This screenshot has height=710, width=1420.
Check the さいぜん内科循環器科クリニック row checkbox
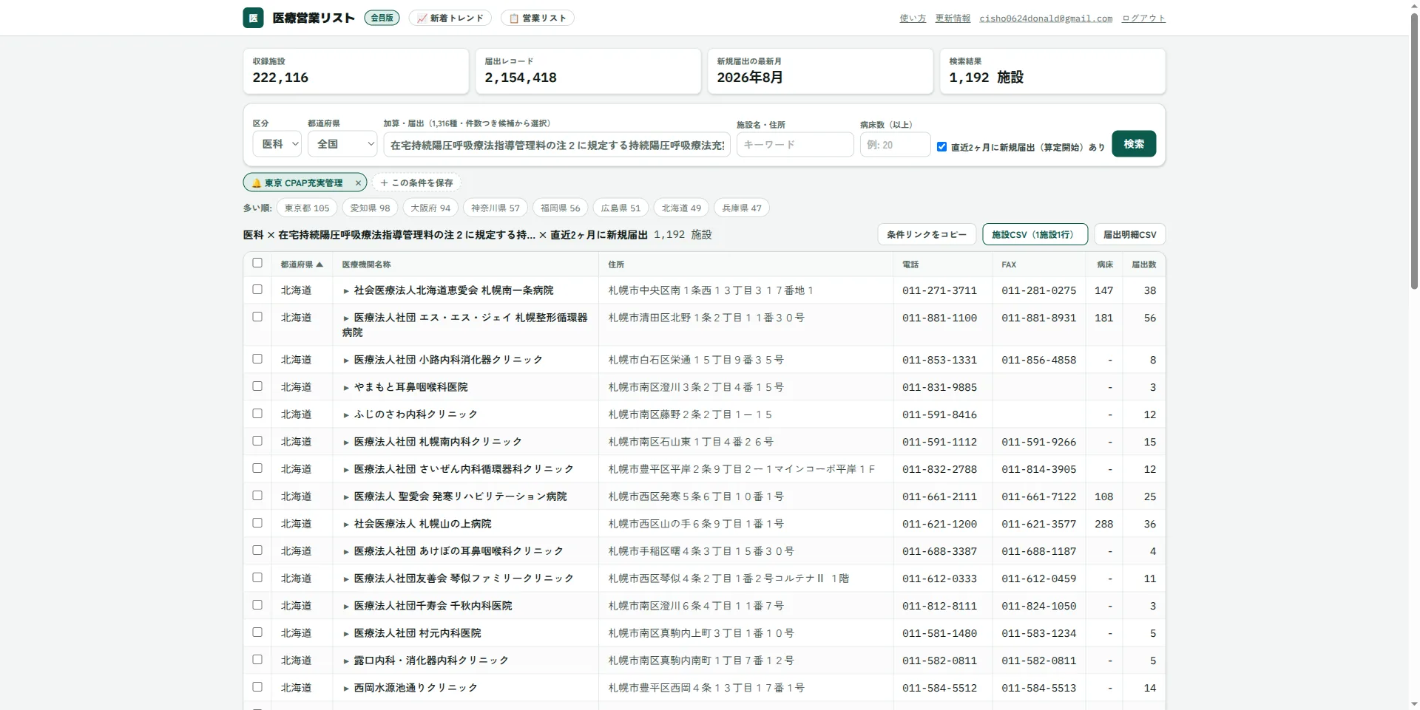coord(257,468)
